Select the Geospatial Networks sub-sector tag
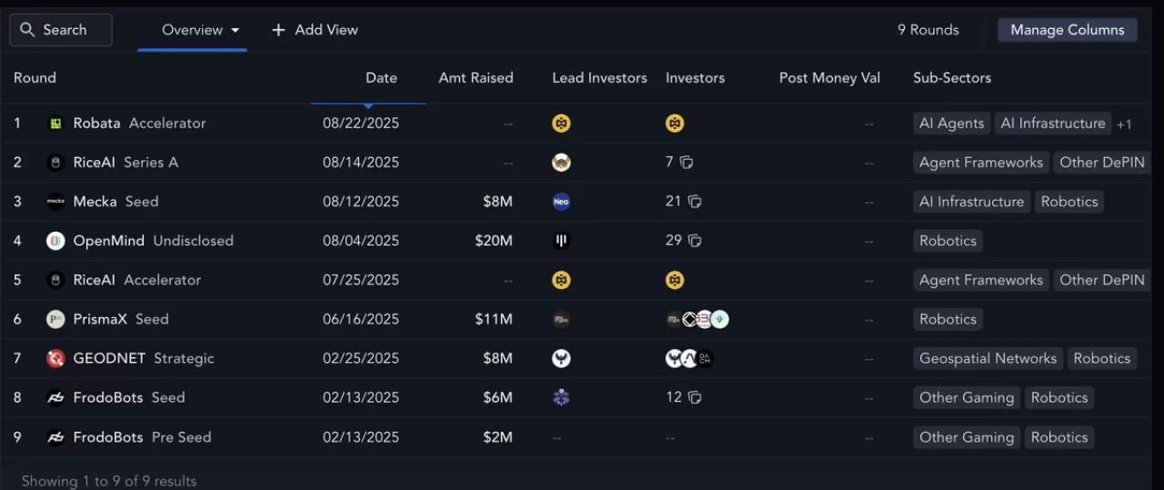1164x490 pixels. 988,358
